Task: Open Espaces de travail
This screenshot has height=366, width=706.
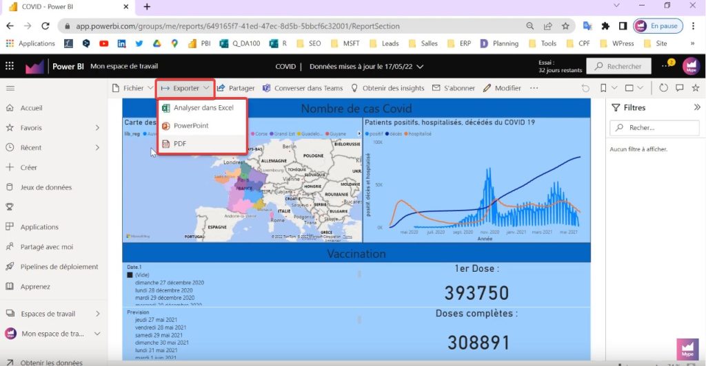Action: click(48, 314)
